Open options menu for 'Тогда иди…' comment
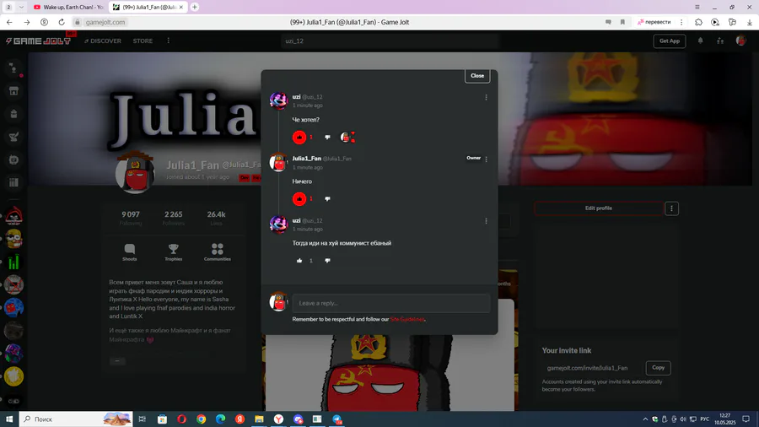This screenshot has height=427, width=759. [x=486, y=221]
